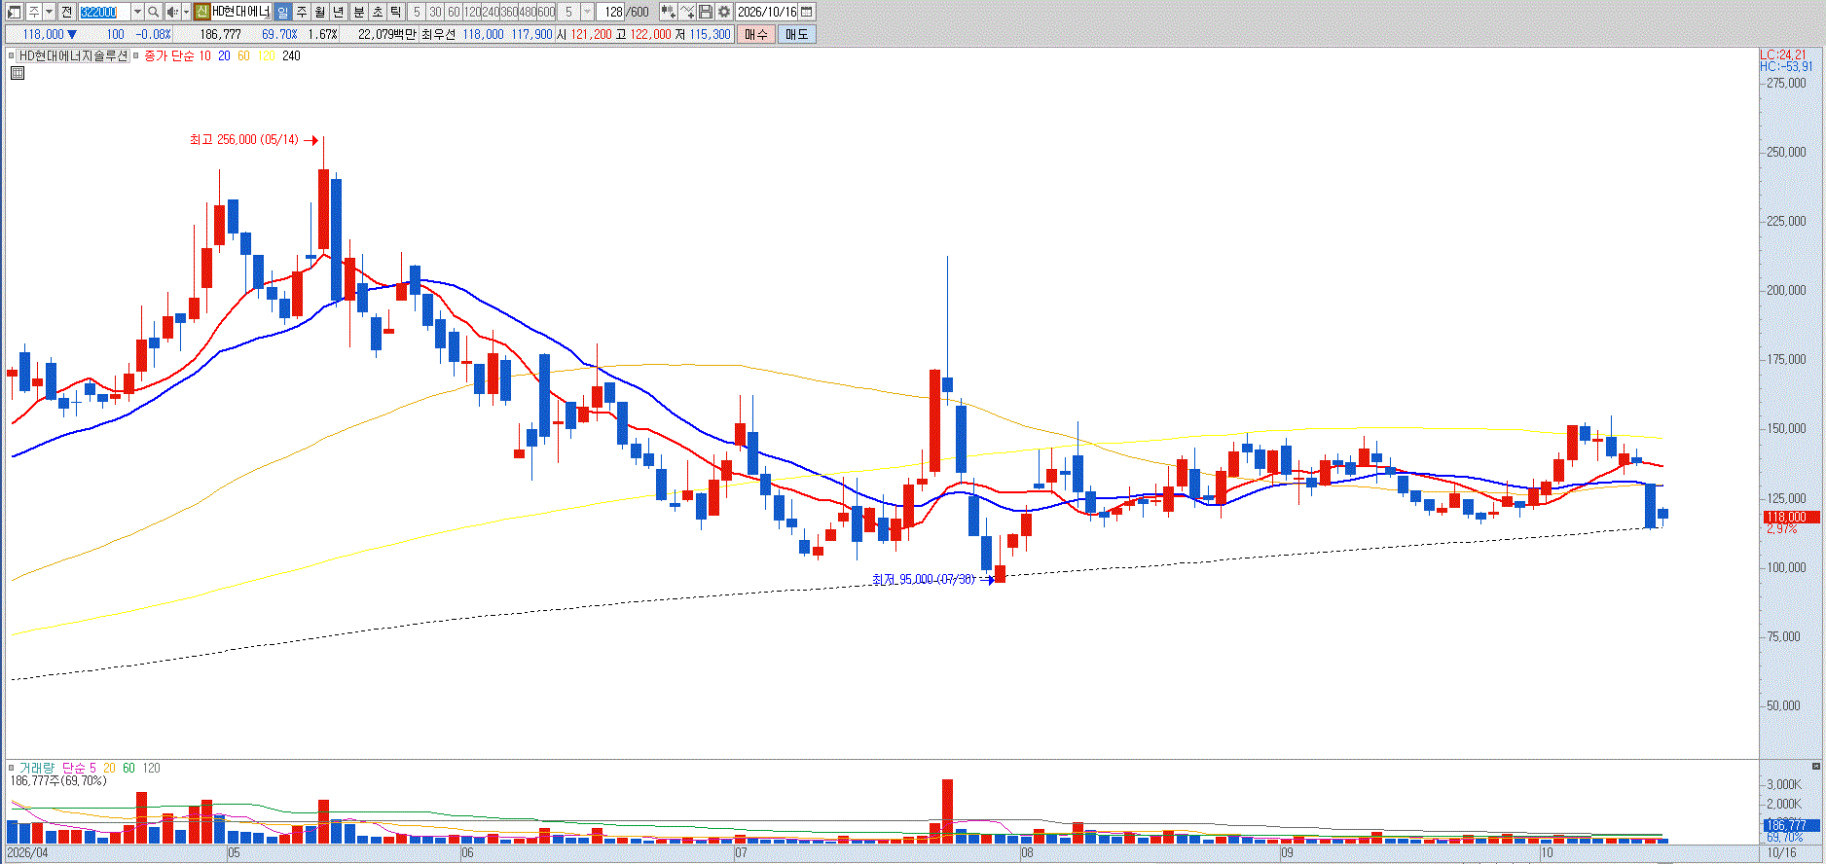
Task: Click the drawing tools line icon
Action: pos(687,12)
